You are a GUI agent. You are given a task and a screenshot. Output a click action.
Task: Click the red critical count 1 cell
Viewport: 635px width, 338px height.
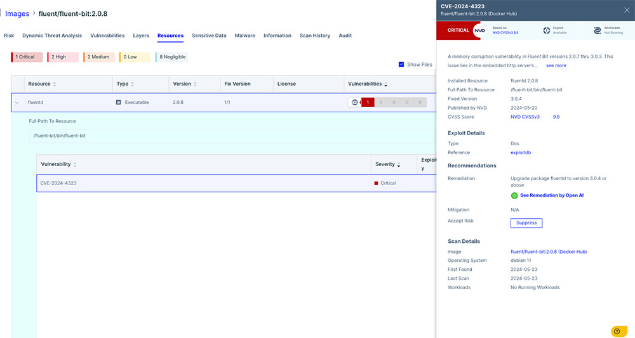[x=368, y=102]
